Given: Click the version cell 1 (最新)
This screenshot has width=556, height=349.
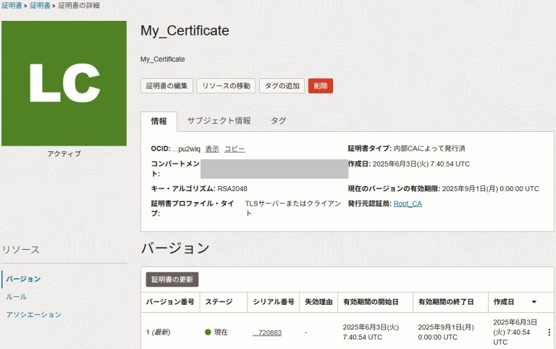Looking at the screenshot, I should (x=158, y=332).
